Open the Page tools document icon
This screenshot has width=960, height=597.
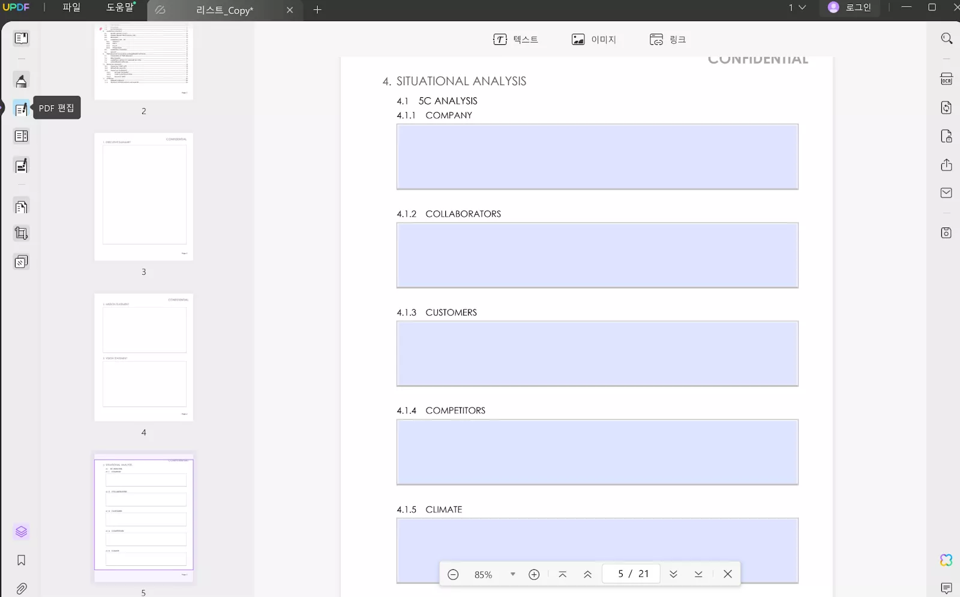click(21, 207)
